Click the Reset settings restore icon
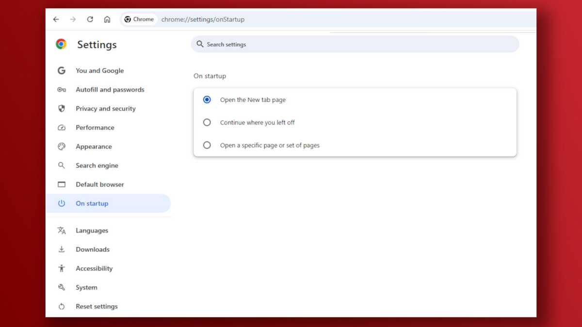 62,306
